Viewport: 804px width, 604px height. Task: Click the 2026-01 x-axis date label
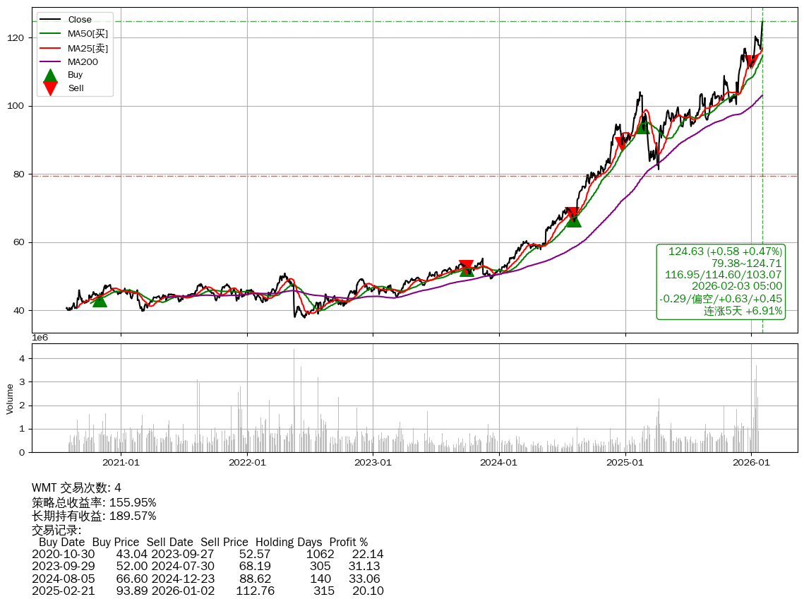click(x=751, y=463)
